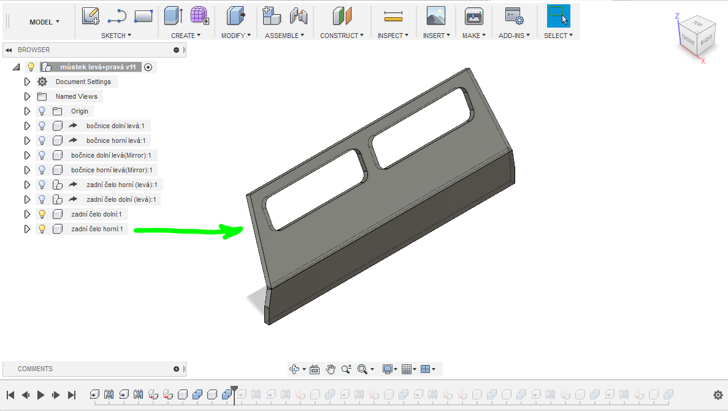Click the 3D Print make icon

[x=473, y=16]
